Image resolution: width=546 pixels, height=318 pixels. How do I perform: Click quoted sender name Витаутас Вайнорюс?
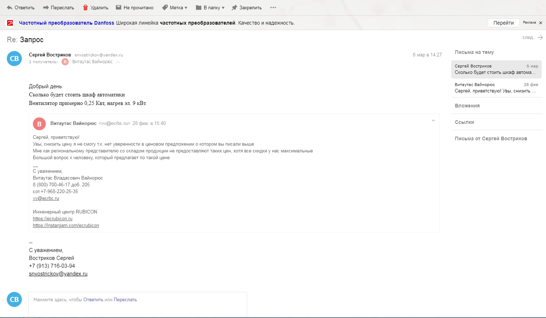(x=73, y=123)
